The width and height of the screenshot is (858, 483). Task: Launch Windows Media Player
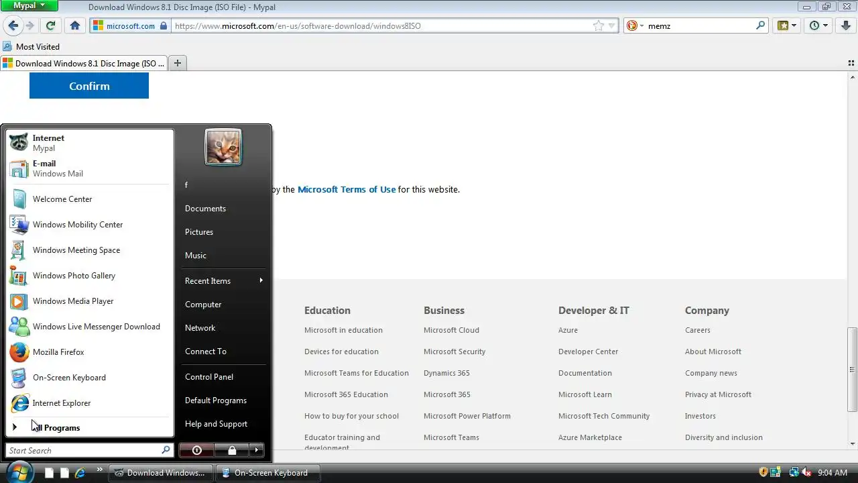pyautogui.click(x=88, y=301)
